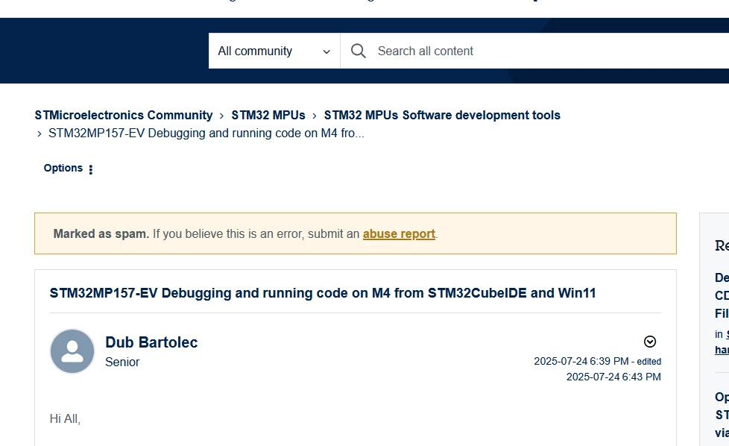729x446 pixels.
Task: Click Dub Bartolec's avatar image
Action: pos(72,351)
